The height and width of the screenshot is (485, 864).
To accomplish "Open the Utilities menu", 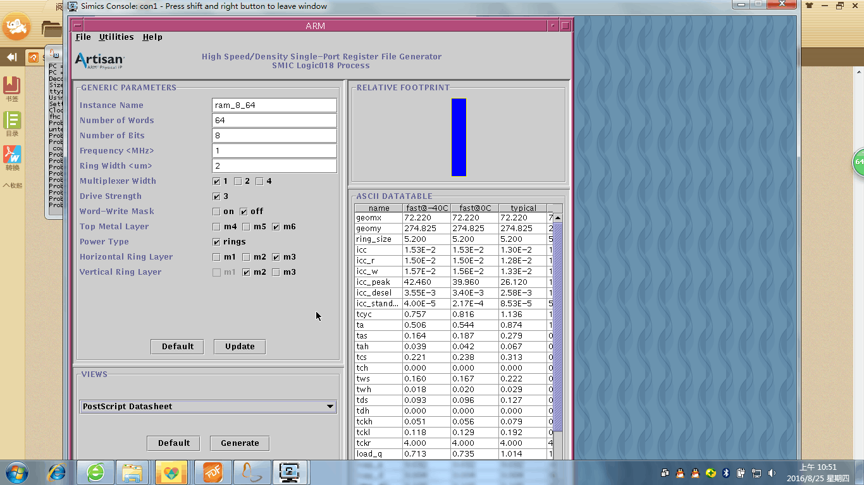I will pyautogui.click(x=116, y=37).
